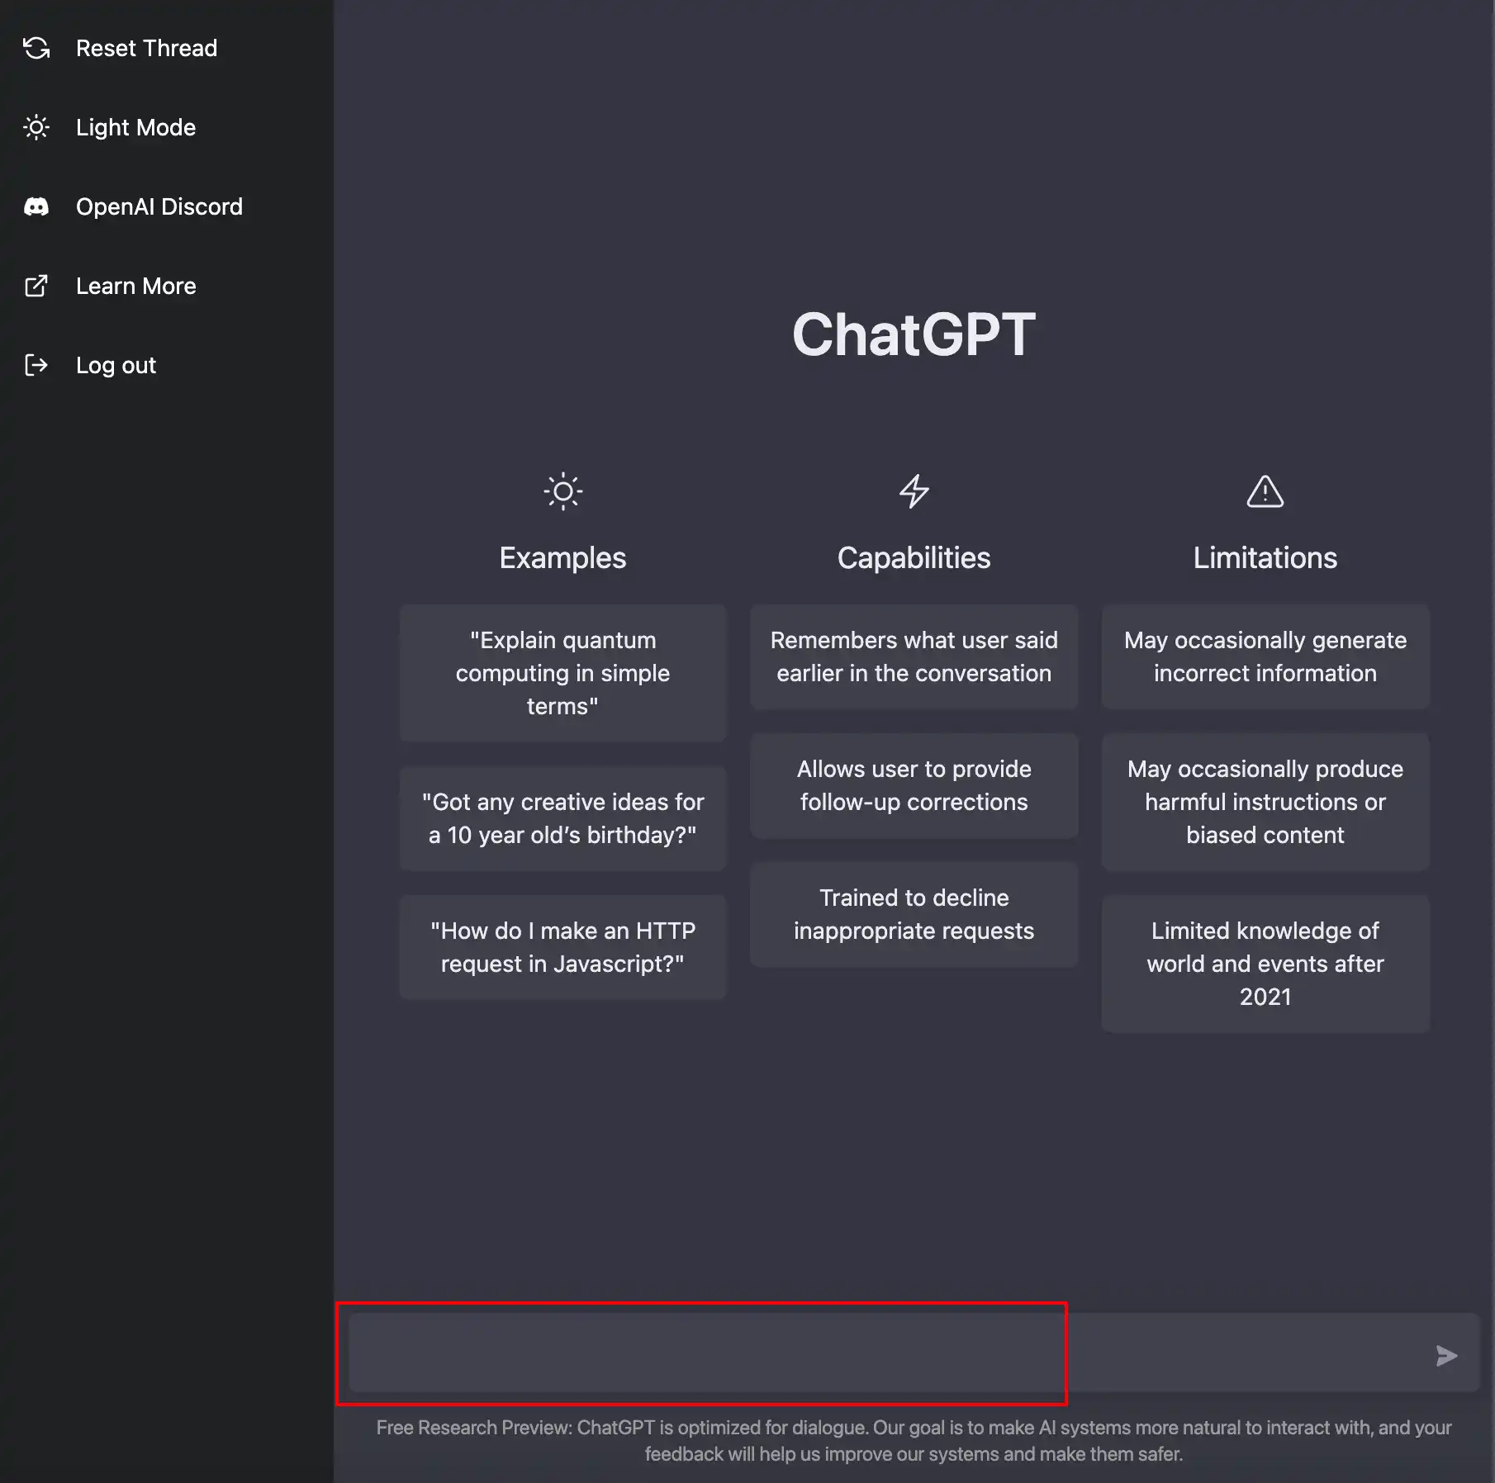Click "Limited knowledge of world and events after 2021" card

click(1265, 964)
